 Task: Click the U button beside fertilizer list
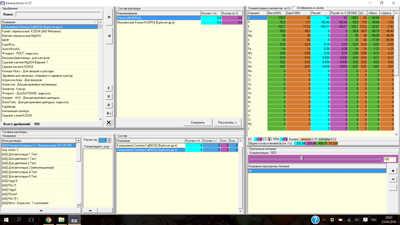(x=109, y=96)
